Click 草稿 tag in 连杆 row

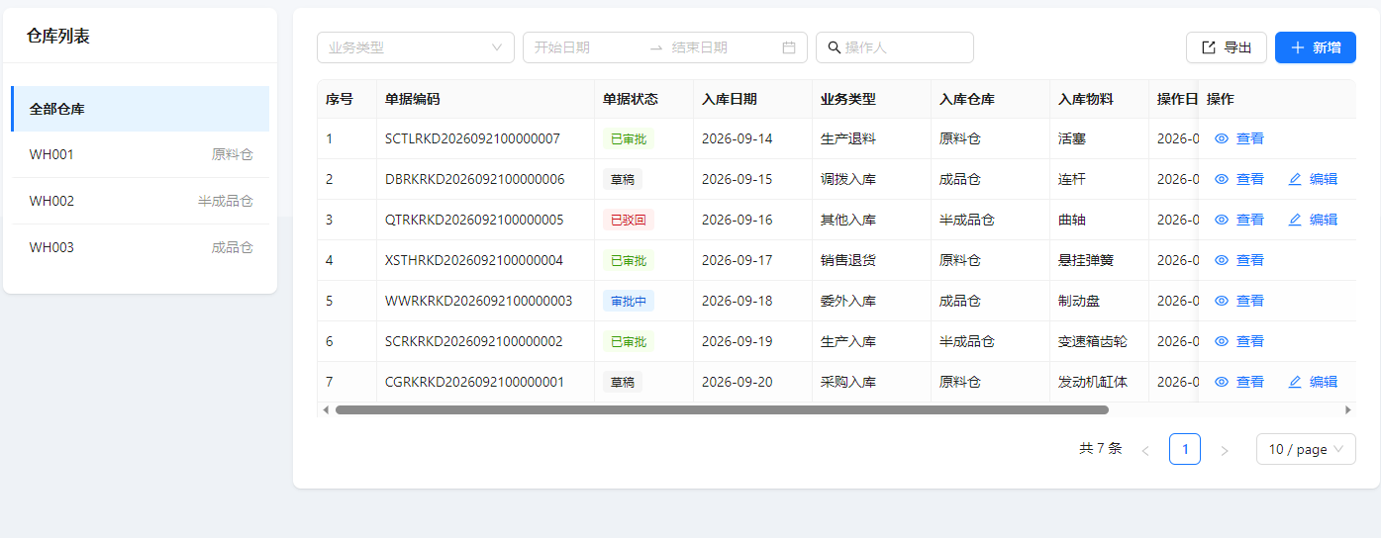623,179
